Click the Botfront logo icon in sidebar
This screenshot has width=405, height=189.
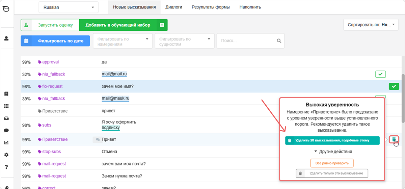tap(6, 8)
